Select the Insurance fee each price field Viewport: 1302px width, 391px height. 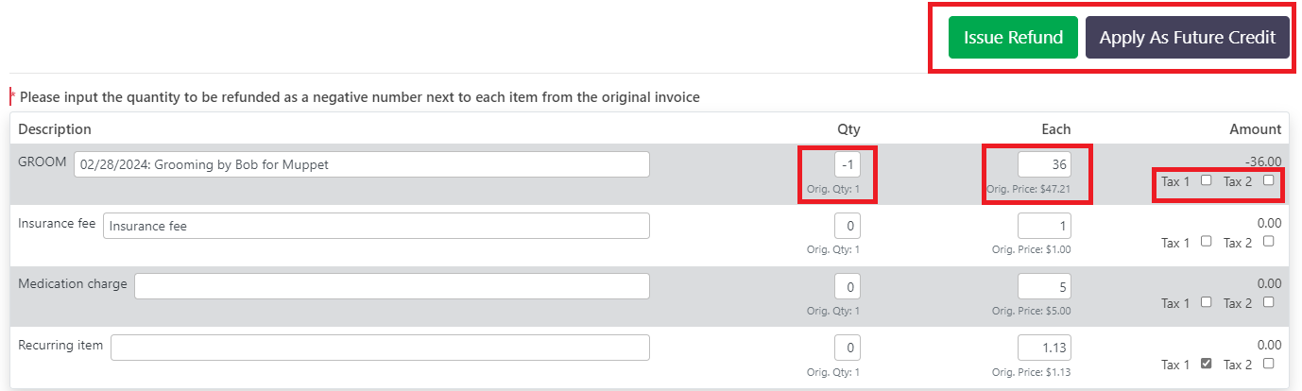1044,226
